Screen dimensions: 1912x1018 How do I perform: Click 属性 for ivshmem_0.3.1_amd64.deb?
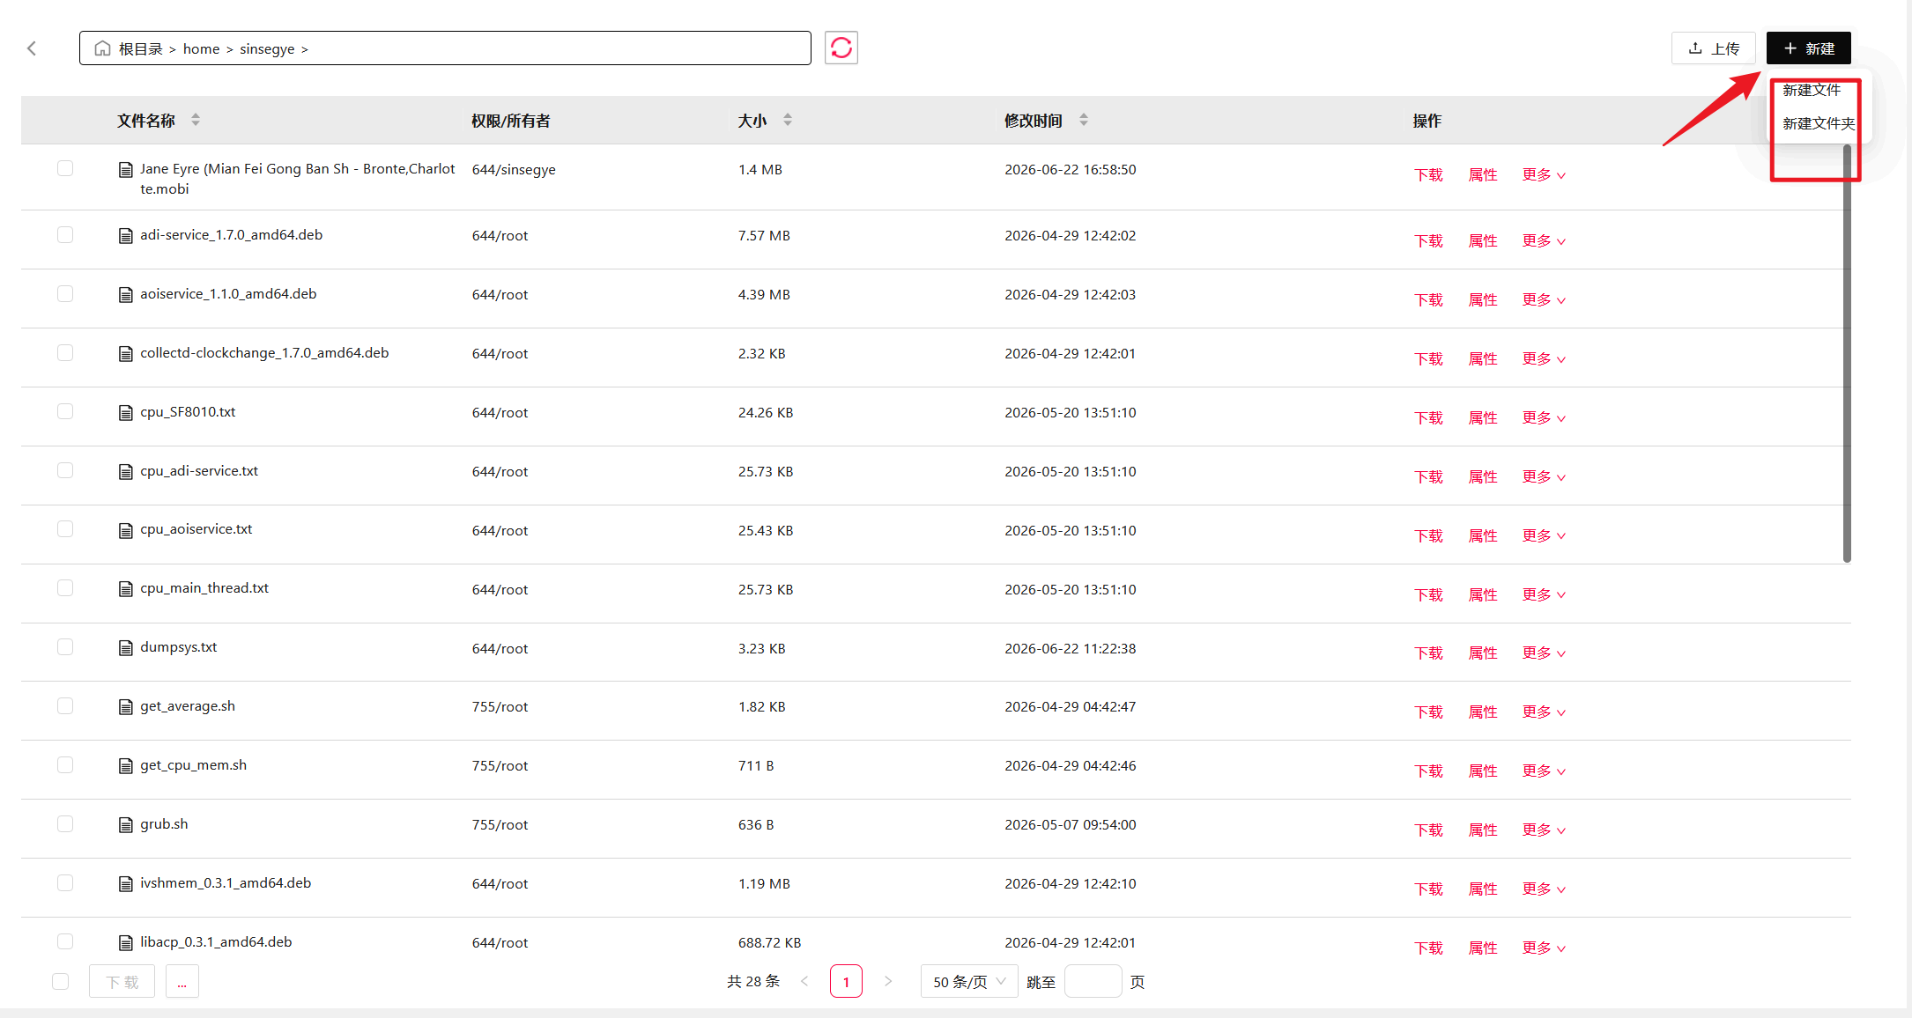click(1483, 889)
